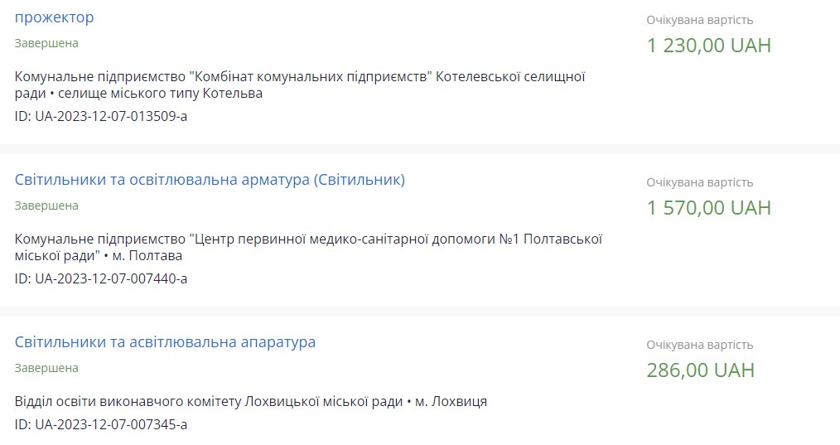Click "Завершена" status of the Лохвиця tender

coord(46,368)
